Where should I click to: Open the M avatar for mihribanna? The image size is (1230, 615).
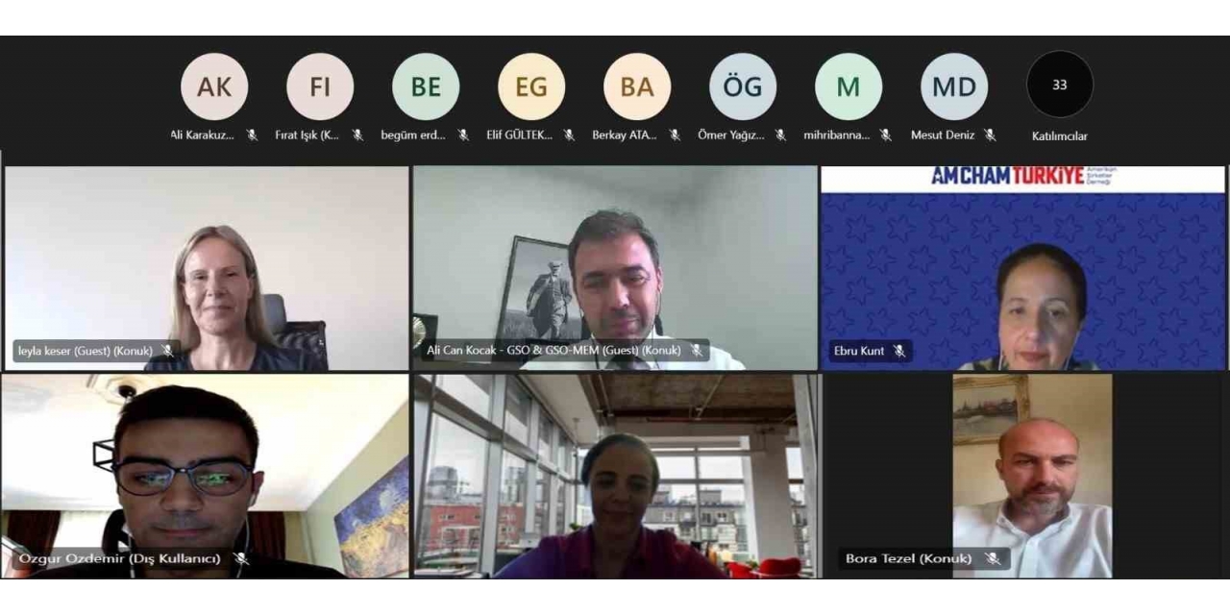(x=849, y=86)
